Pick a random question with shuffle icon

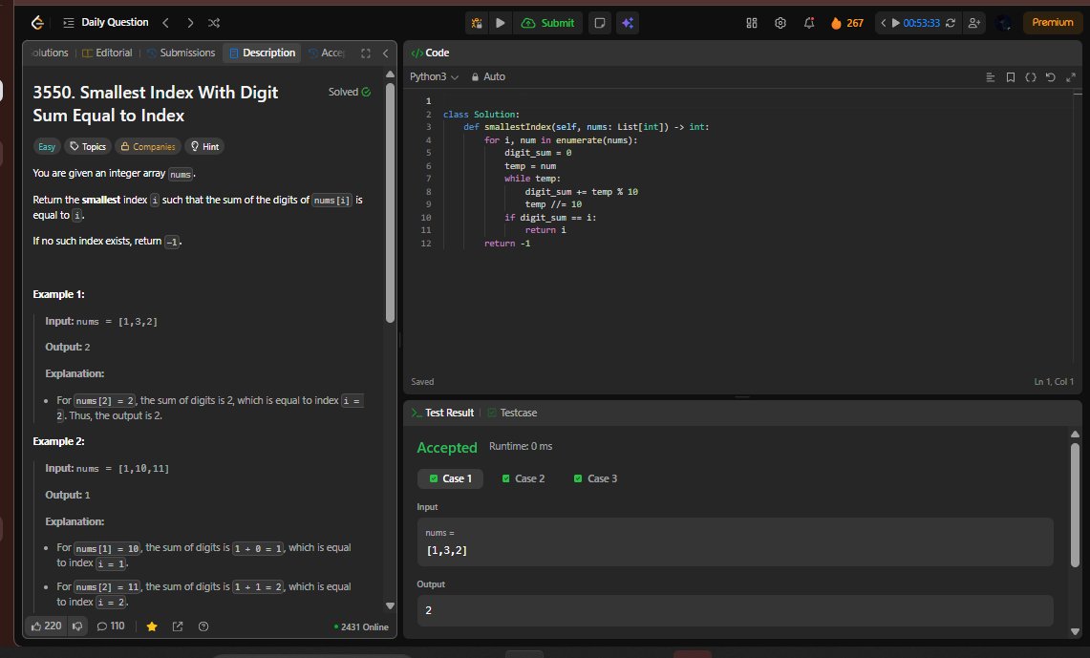tap(214, 23)
